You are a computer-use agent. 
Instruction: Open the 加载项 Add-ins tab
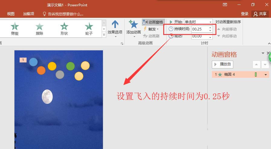(x=28, y=14)
